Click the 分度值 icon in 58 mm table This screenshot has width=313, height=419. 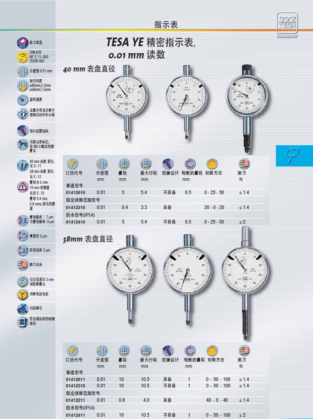pyautogui.click(x=102, y=351)
